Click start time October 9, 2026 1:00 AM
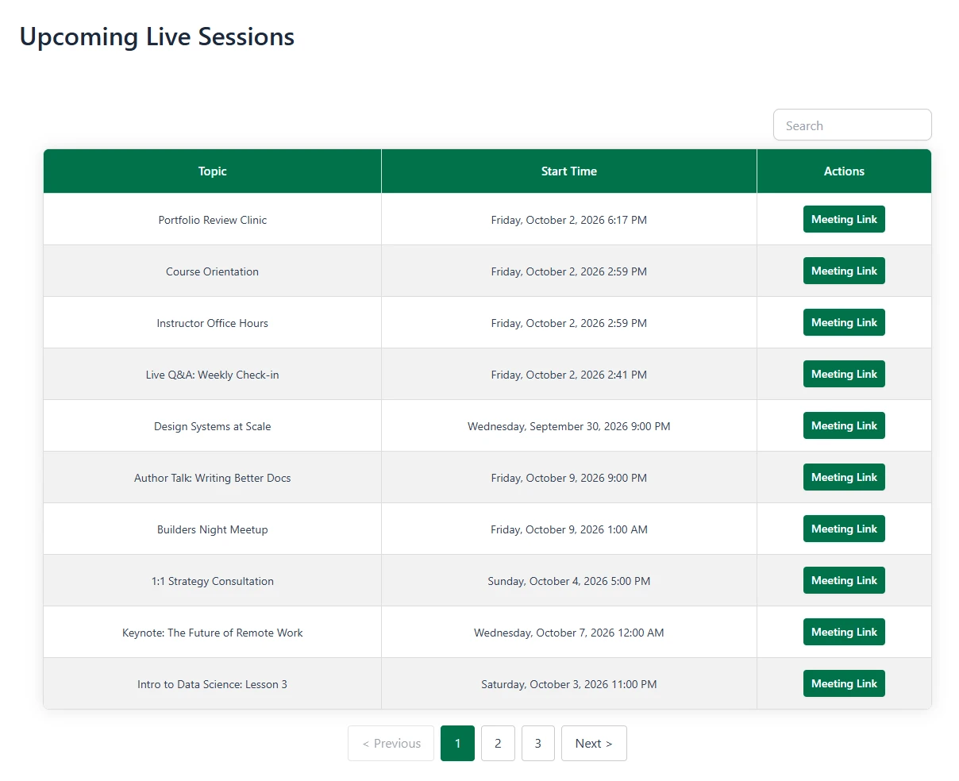 [569, 529]
